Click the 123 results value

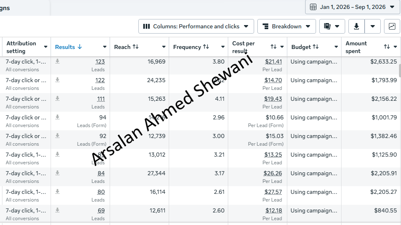click(x=100, y=62)
